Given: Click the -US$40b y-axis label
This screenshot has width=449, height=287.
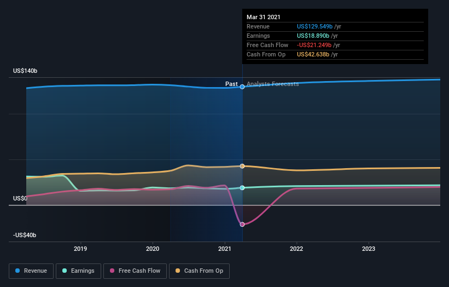Looking at the screenshot, I should (x=25, y=235).
